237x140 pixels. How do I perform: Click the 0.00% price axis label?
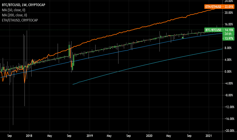tap(228, 72)
